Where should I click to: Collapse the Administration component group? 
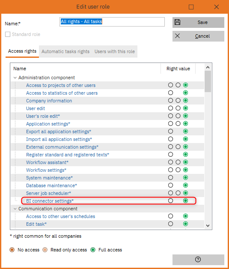click(15, 78)
